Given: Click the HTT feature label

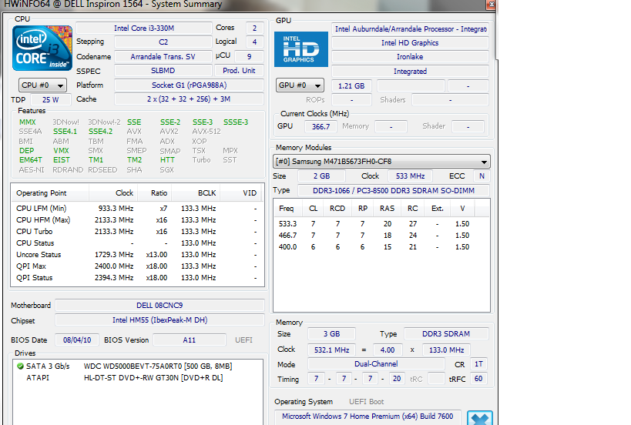Looking at the screenshot, I should point(167,160).
